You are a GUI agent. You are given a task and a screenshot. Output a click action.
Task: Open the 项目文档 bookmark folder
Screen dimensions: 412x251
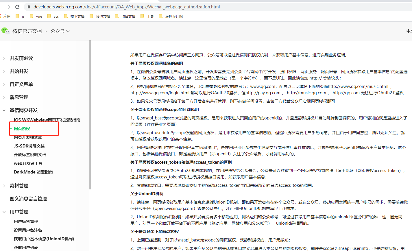click(125, 16)
